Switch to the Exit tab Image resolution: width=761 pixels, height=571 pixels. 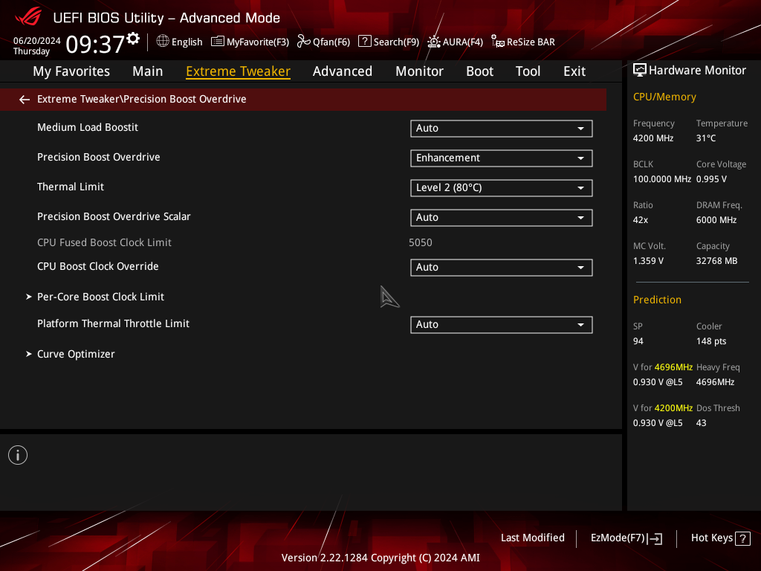tap(574, 71)
